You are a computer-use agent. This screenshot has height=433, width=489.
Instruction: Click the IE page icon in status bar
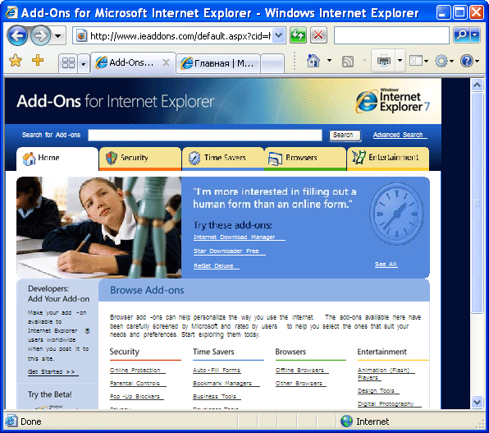[x=11, y=421]
